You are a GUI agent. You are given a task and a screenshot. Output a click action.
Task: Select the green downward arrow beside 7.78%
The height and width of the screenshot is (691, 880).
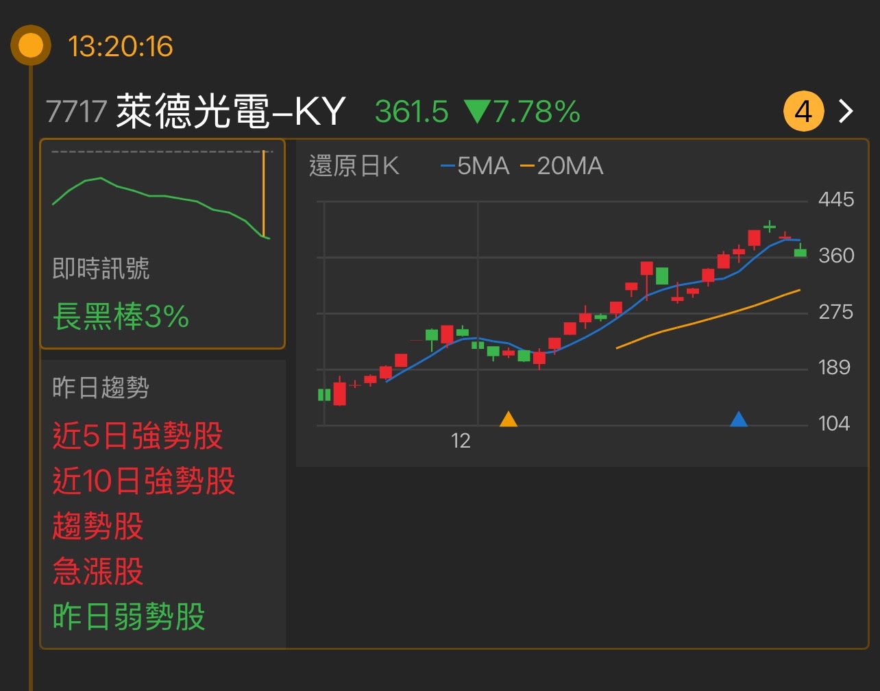coord(478,110)
